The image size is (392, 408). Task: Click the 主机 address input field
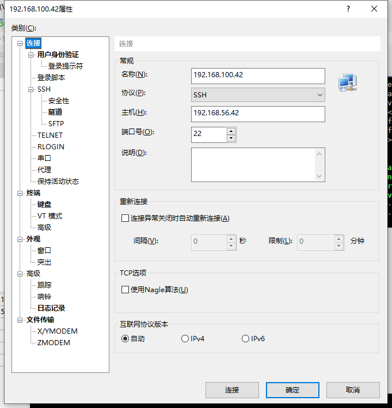(x=258, y=114)
